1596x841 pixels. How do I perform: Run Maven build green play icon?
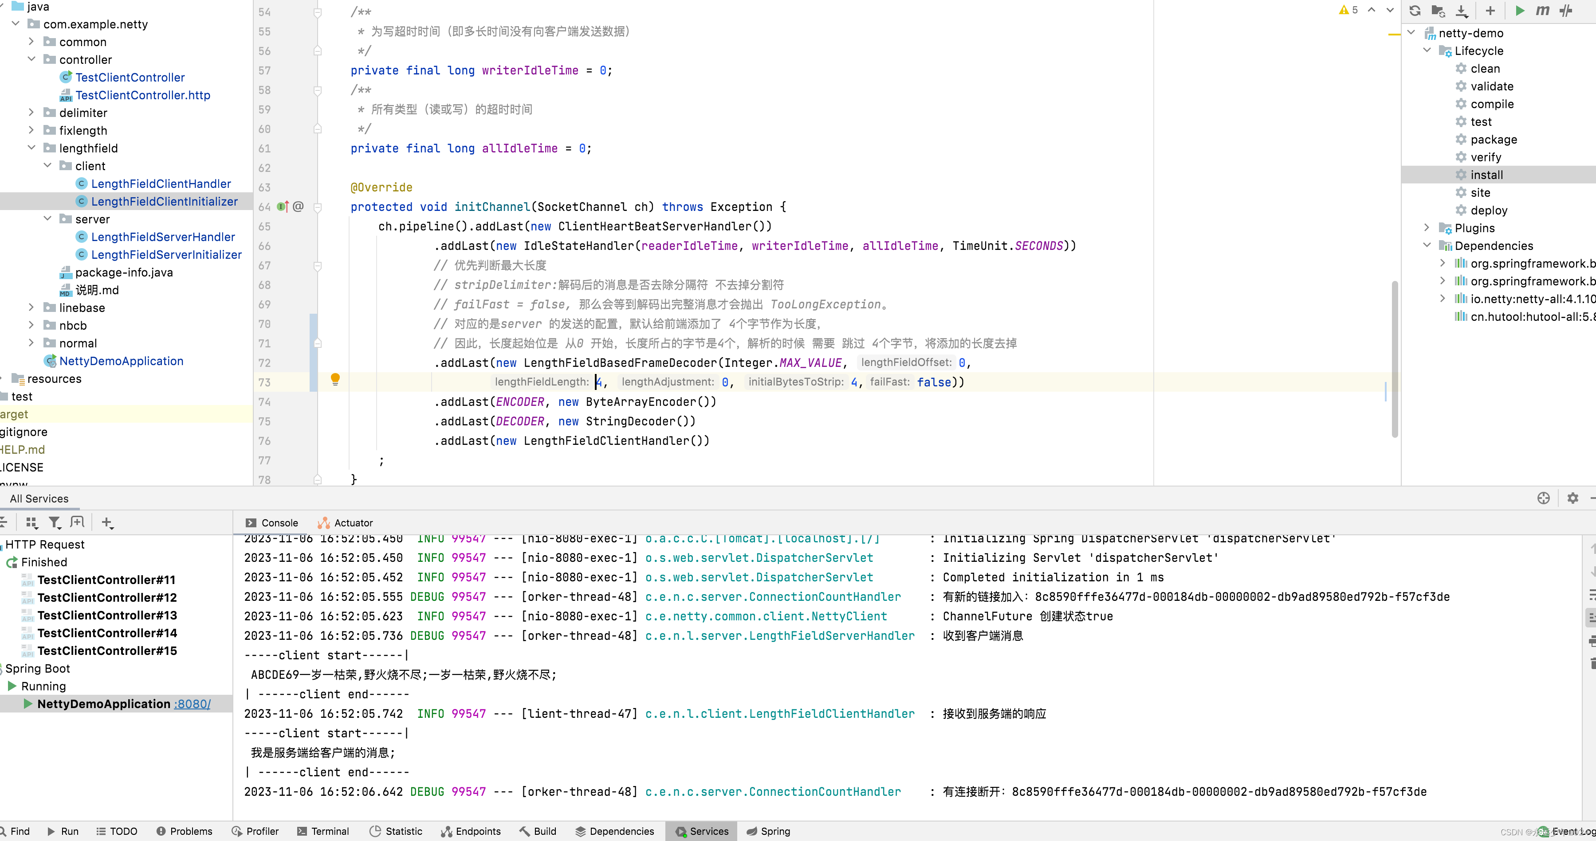pos(1520,11)
